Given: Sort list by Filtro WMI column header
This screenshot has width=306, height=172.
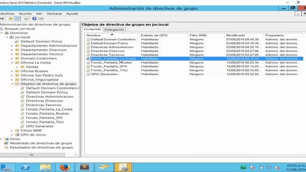Looking at the screenshot, I should click(x=206, y=35).
